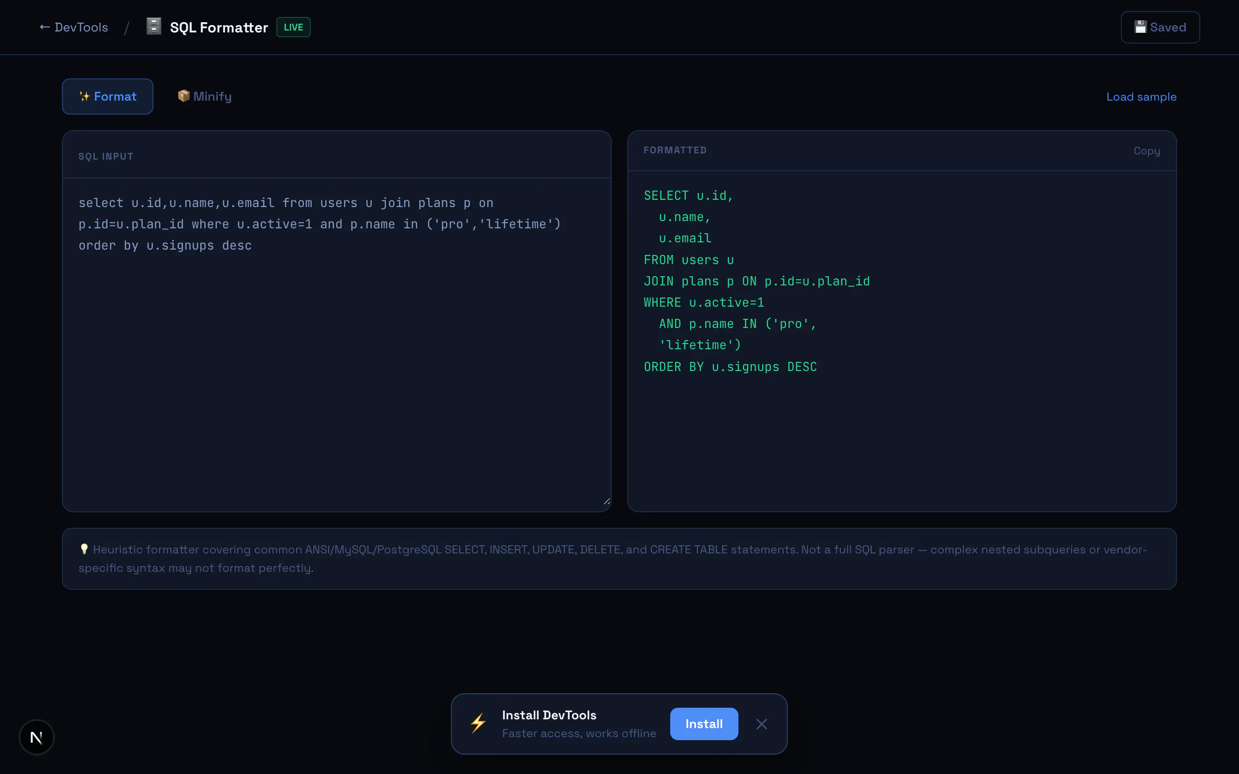Select the Format mode tab
Viewport: 1239px width, 774px height.
click(x=107, y=96)
